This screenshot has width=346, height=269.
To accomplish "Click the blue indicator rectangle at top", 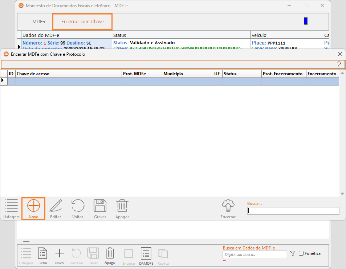I will [306, 21].
